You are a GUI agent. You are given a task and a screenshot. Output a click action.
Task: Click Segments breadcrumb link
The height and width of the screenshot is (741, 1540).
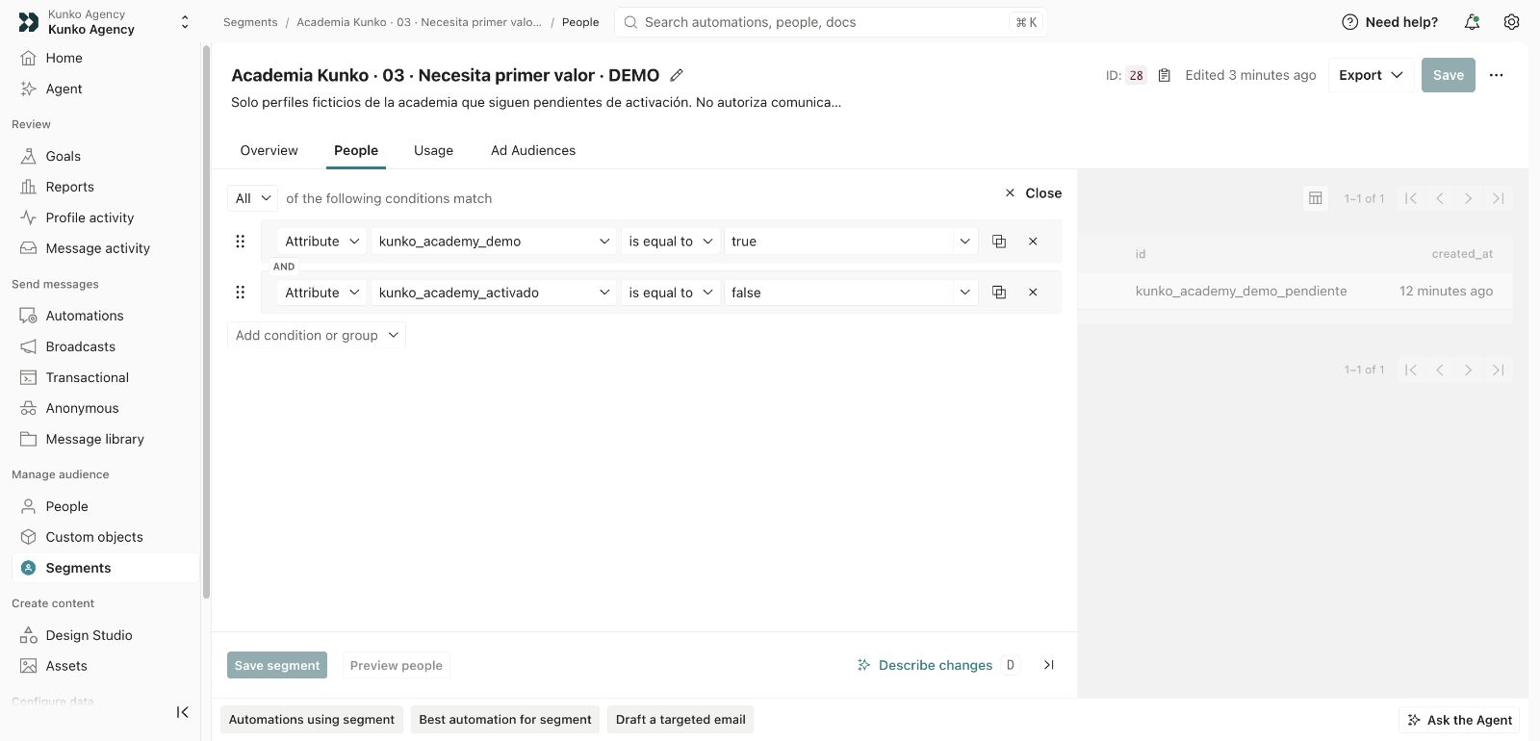click(250, 22)
